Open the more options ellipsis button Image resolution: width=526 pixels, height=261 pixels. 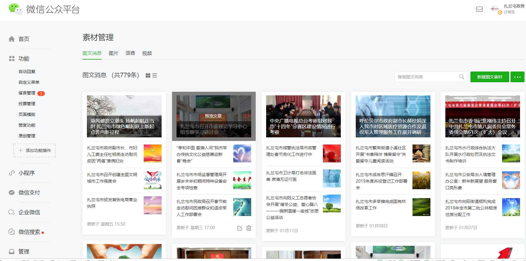[x=517, y=77]
